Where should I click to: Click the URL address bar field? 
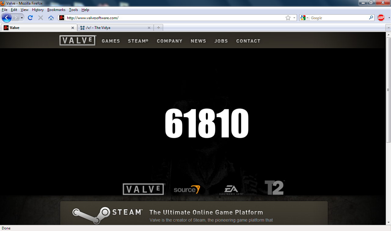tap(174, 18)
